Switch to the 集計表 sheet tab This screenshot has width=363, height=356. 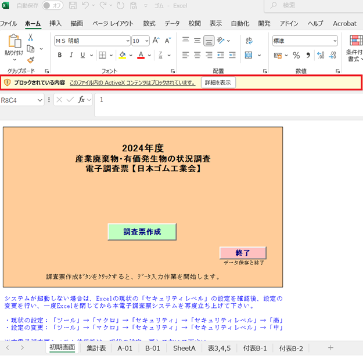[x=96, y=348]
